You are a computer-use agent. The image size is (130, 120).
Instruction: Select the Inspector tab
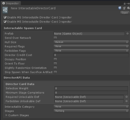[x=11, y=3]
